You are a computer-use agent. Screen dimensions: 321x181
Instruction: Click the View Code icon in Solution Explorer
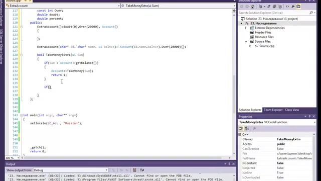[x=287, y=7]
